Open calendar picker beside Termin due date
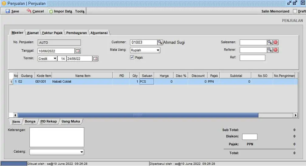The width and height of the screenshot is (306, 166). (95, 59)
